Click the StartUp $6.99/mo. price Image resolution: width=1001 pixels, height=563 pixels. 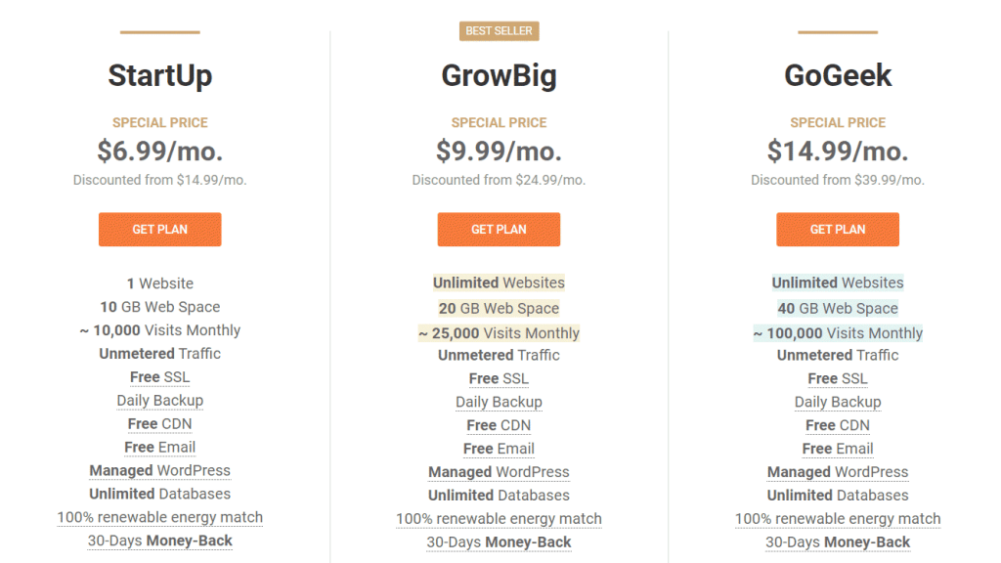[x=159, y=152]
